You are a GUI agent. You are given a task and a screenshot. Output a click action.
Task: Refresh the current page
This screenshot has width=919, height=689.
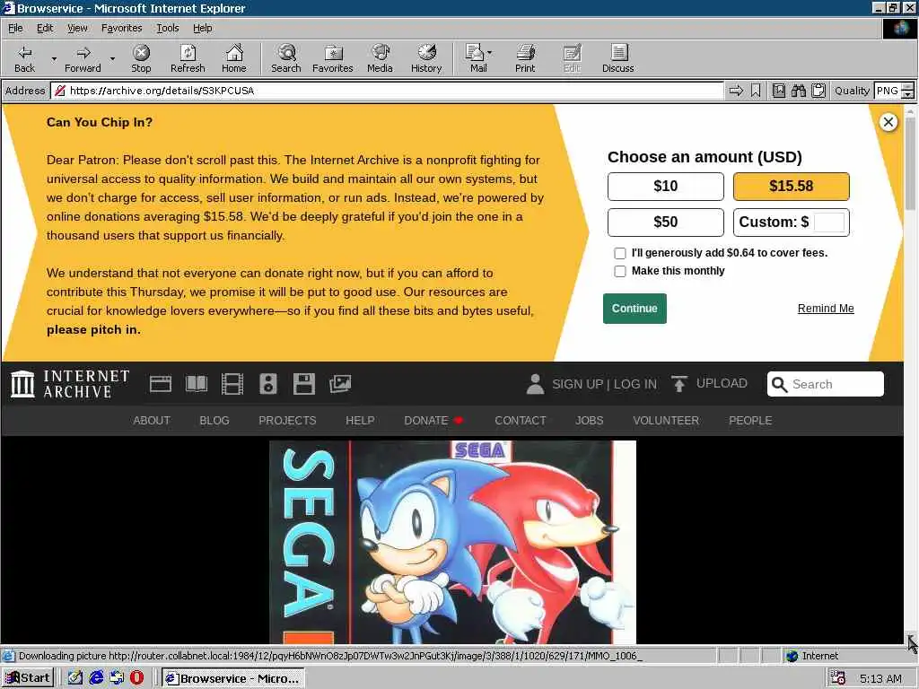[x=188, y=58]
